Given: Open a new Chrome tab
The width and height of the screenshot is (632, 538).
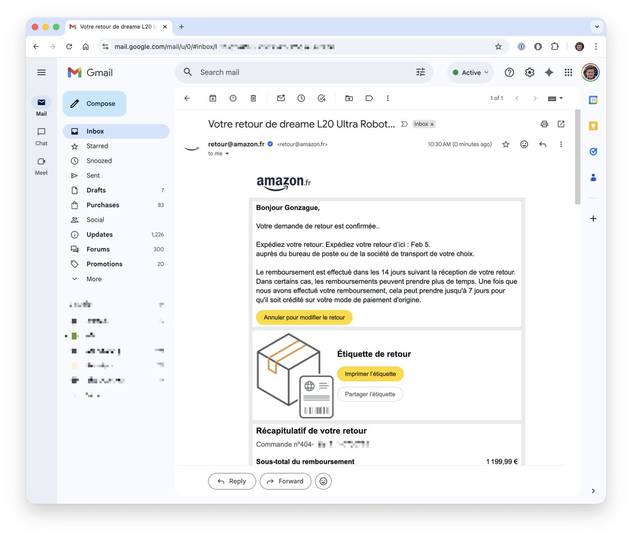Looking at the screenshot, I should pyautogui.click(x=181, y=27).
